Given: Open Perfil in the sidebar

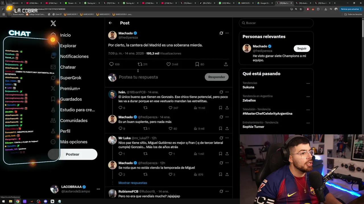Looking at the screenshot, I should coord(65,131).
